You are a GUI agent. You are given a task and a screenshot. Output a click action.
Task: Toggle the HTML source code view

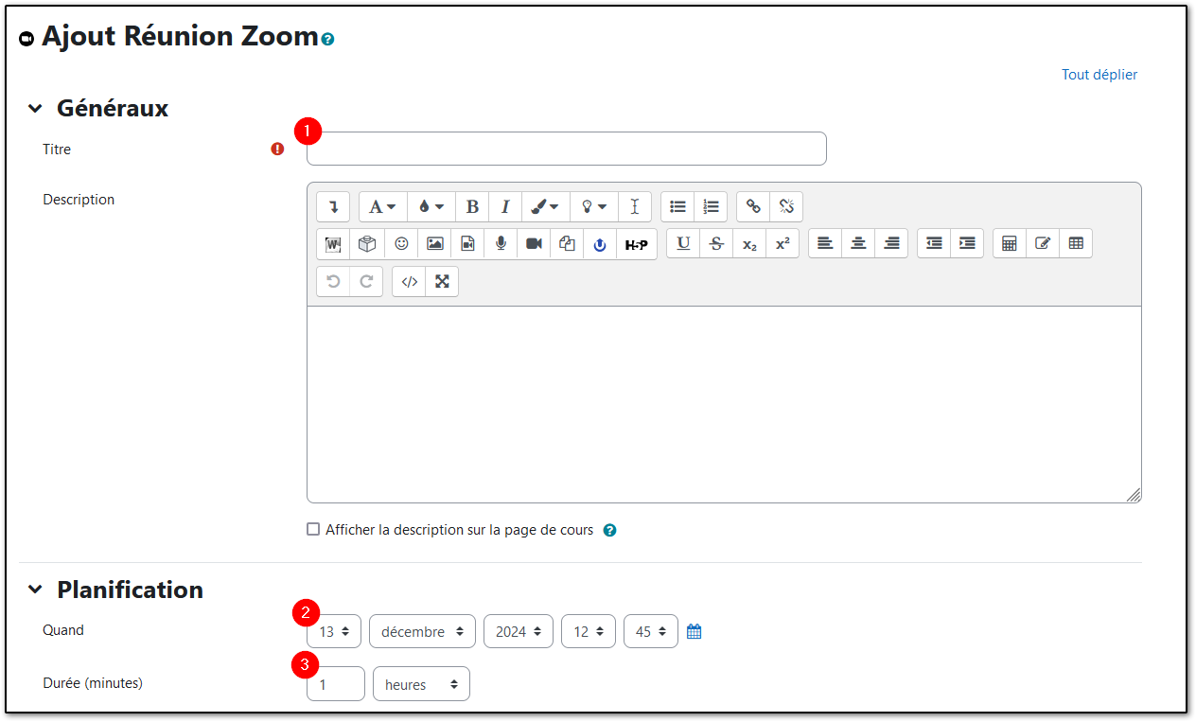(409, 281)
